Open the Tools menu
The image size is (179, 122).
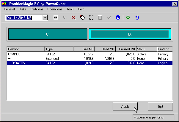(70, 9)
